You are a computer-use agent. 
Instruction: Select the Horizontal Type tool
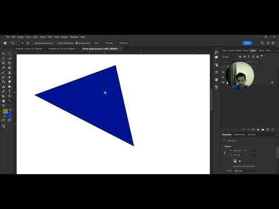(9, 91)
